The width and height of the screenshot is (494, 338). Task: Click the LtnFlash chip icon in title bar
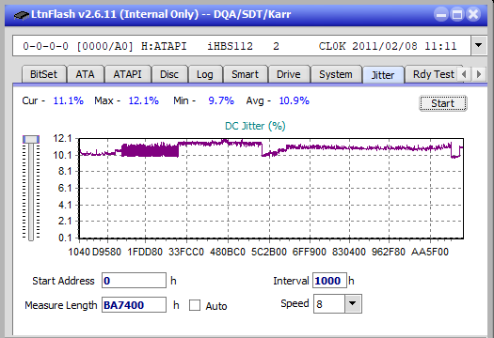point(22,14)
